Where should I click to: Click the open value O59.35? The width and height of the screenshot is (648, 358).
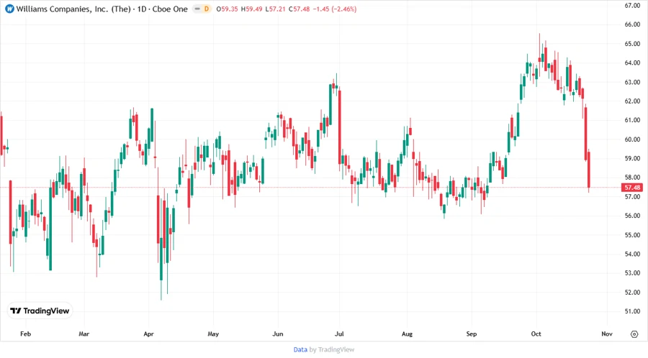pos(227,9)
